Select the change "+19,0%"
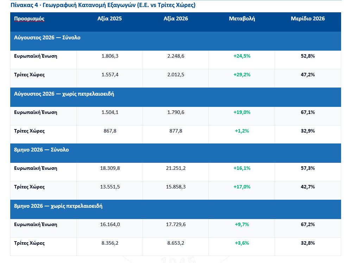 click(242, 112)
